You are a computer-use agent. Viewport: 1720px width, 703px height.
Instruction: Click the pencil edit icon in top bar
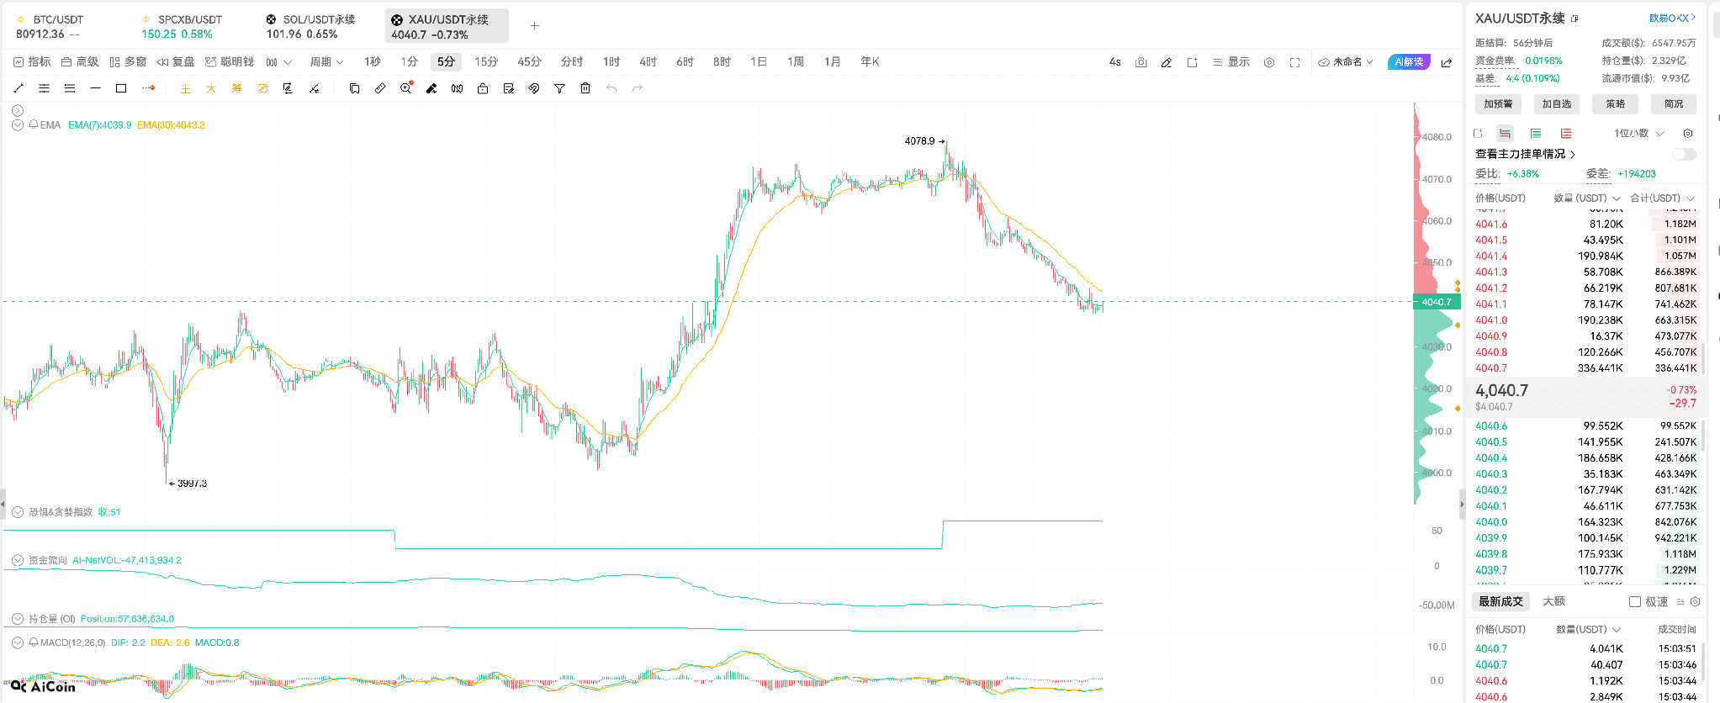[1167, 62]
